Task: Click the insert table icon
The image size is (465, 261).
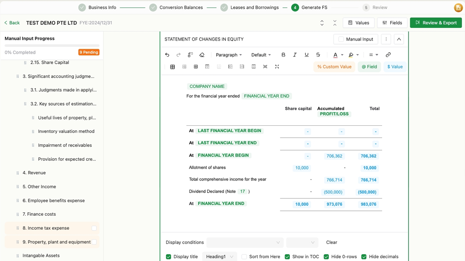Action: [x=172, y=67]
